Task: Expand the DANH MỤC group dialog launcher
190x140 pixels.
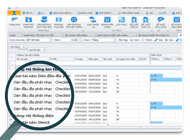Action: pos(83,30)
